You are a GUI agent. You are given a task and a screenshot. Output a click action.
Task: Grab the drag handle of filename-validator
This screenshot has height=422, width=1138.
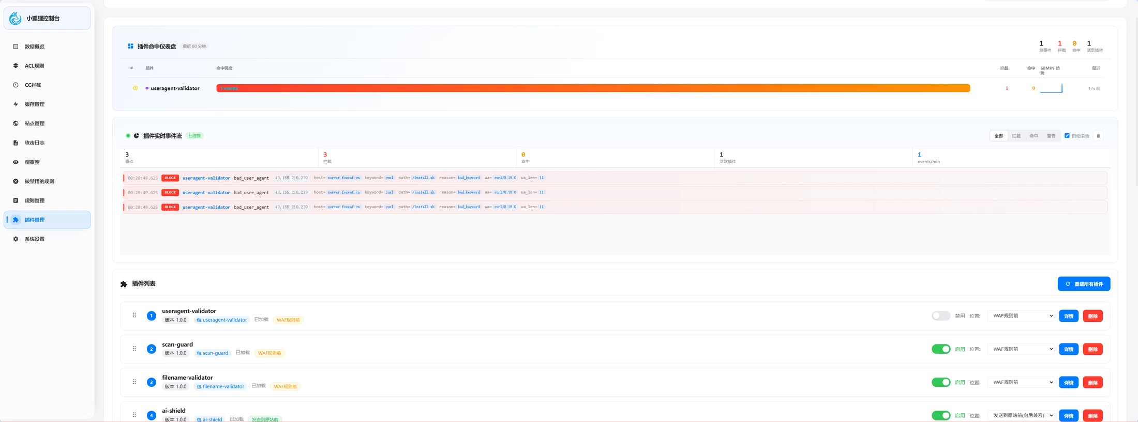tap(134, 382)
